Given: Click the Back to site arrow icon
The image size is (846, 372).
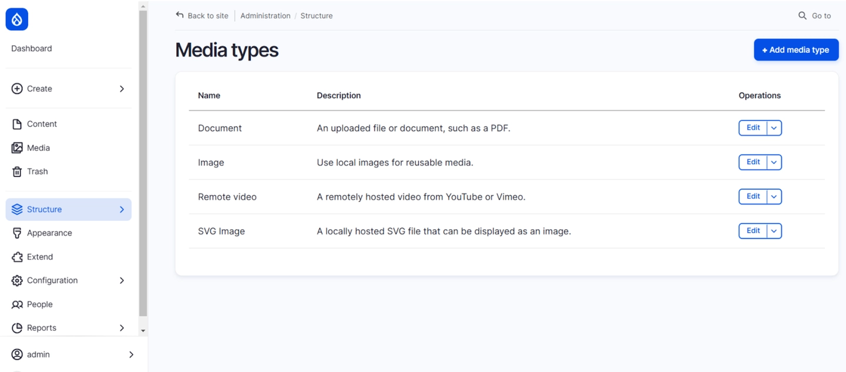Looking at the screenshot, I should point(180,15).
